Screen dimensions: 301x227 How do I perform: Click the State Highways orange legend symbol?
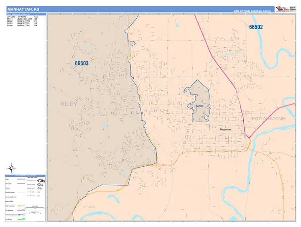coord(21,206)
